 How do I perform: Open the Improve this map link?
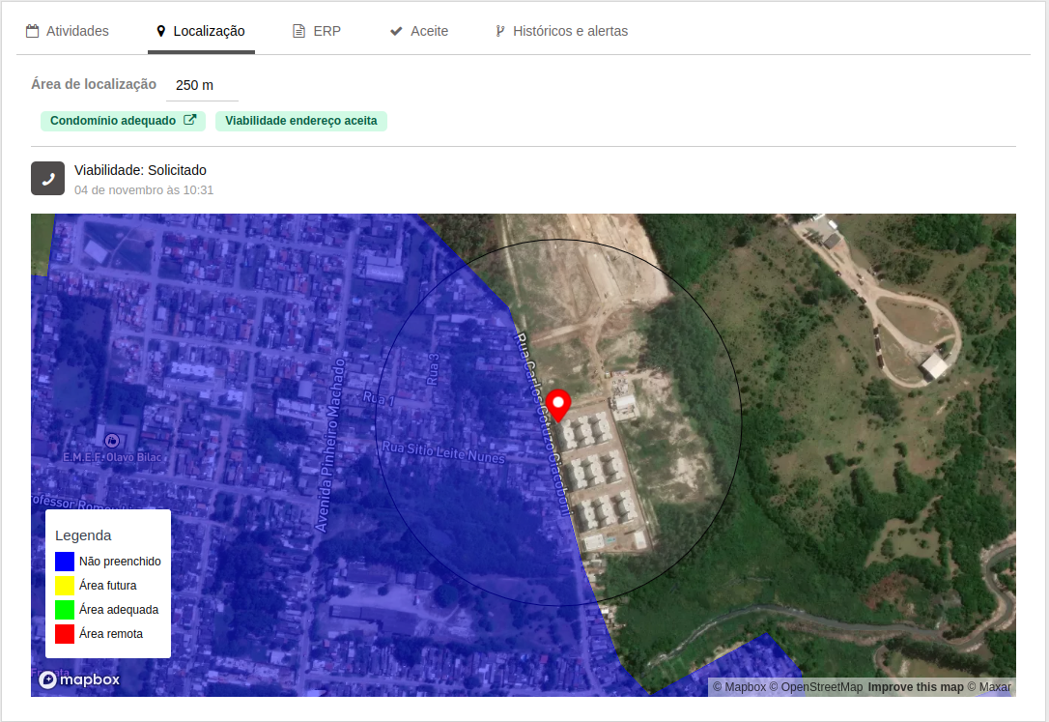coord(916,687)
